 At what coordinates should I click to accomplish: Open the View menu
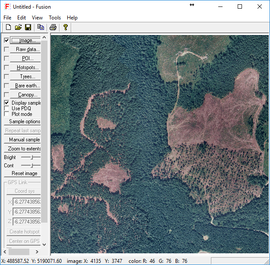point(38,18)
